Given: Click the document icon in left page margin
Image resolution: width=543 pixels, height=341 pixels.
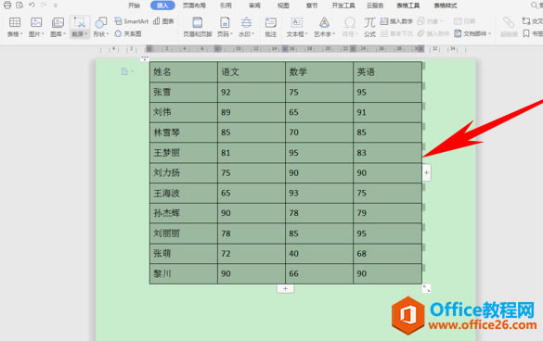Looking at the screenshot, I should (124, 71).
